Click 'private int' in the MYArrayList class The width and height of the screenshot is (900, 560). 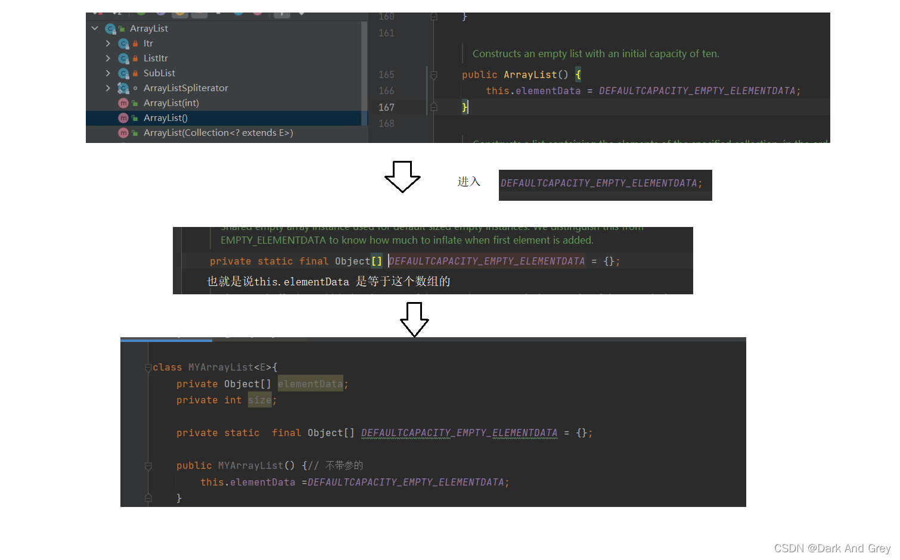point(209,400)
